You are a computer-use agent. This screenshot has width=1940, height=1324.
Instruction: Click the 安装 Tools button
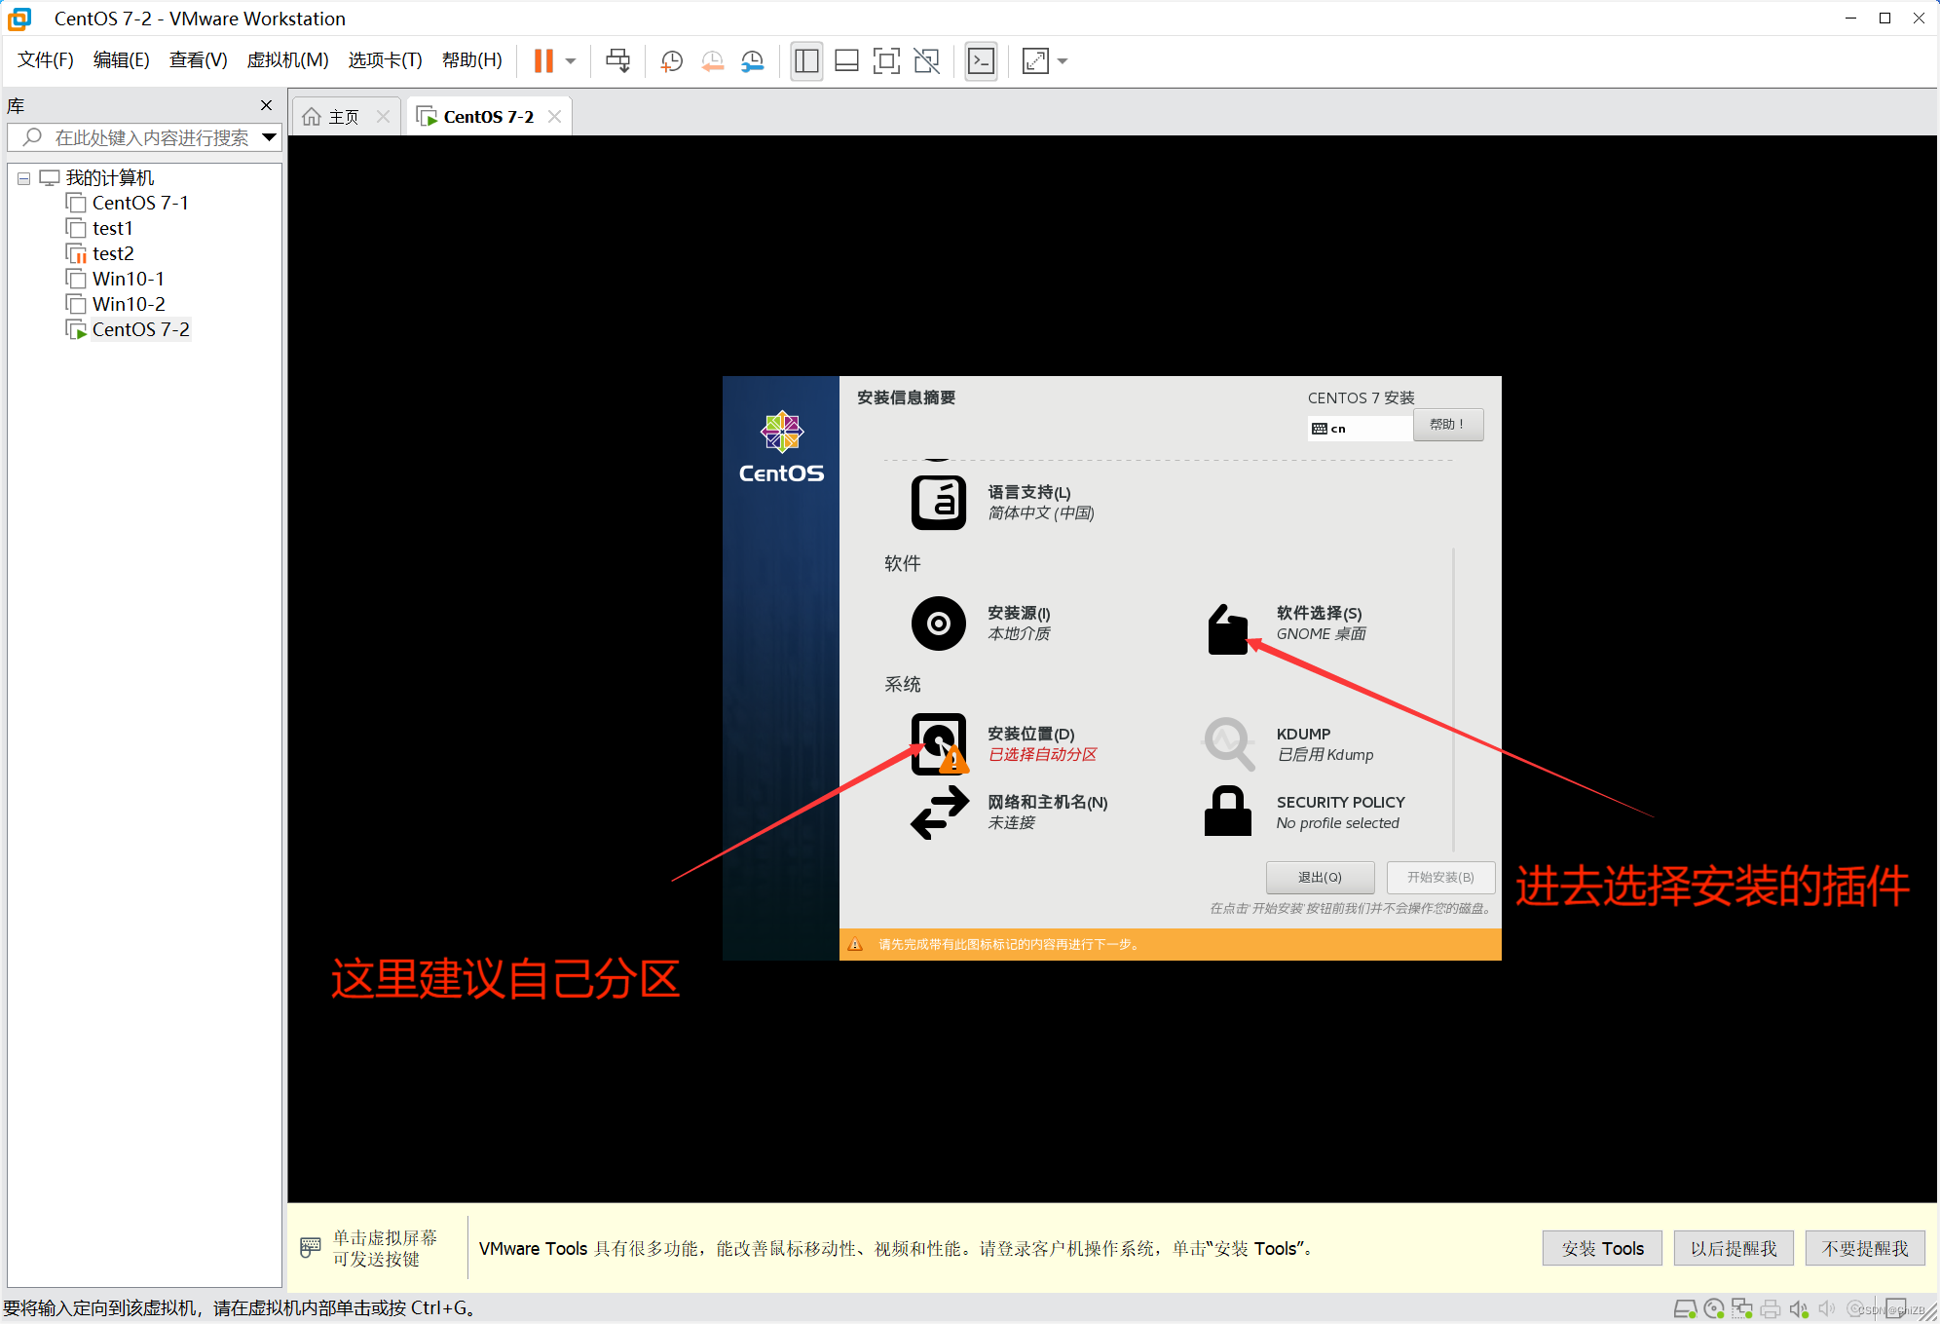click(x=1602, y=1248)
